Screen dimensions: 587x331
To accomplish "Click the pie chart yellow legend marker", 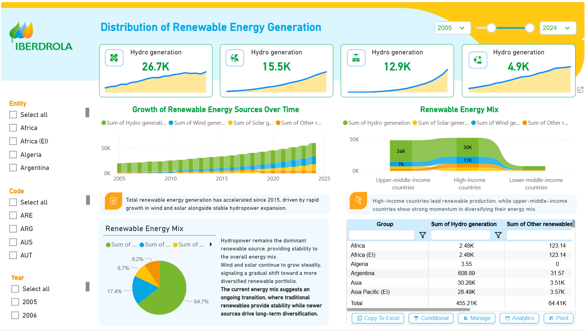I will click(x=175, y=245).
